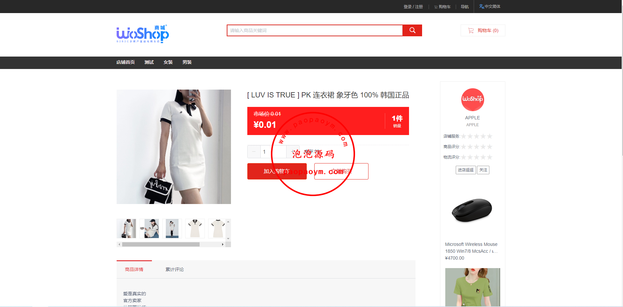The image size is (623, 307).
Task: Click the APPLE store round logo
Action: (472, 100)
